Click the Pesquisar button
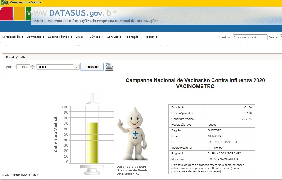 [x=92, y=67]
